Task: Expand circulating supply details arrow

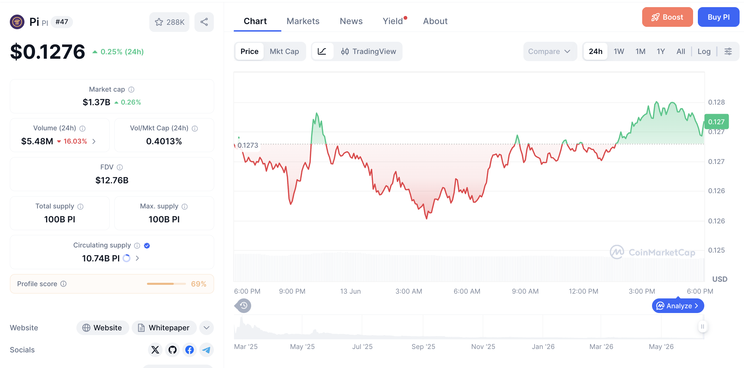Action: click(137, 258)
